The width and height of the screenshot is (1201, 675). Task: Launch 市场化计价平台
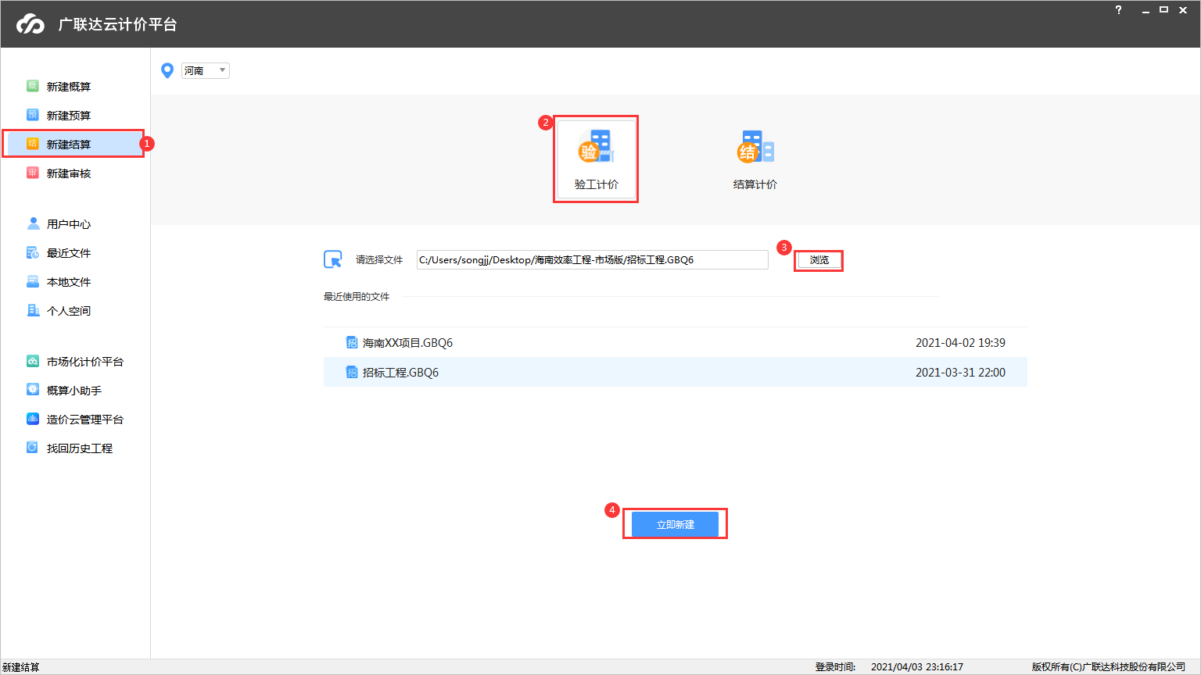[85, 362]
